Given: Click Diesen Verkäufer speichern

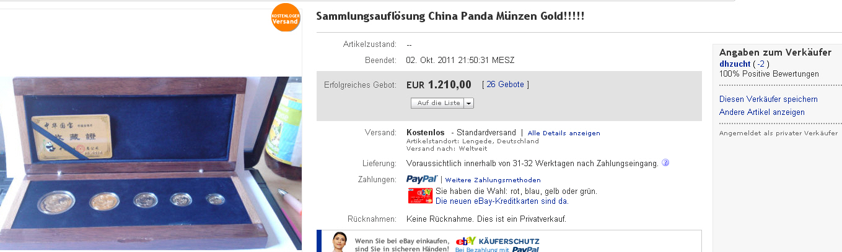Looking at the screenshot, I should pyautogui.click(x=768, y=99).
